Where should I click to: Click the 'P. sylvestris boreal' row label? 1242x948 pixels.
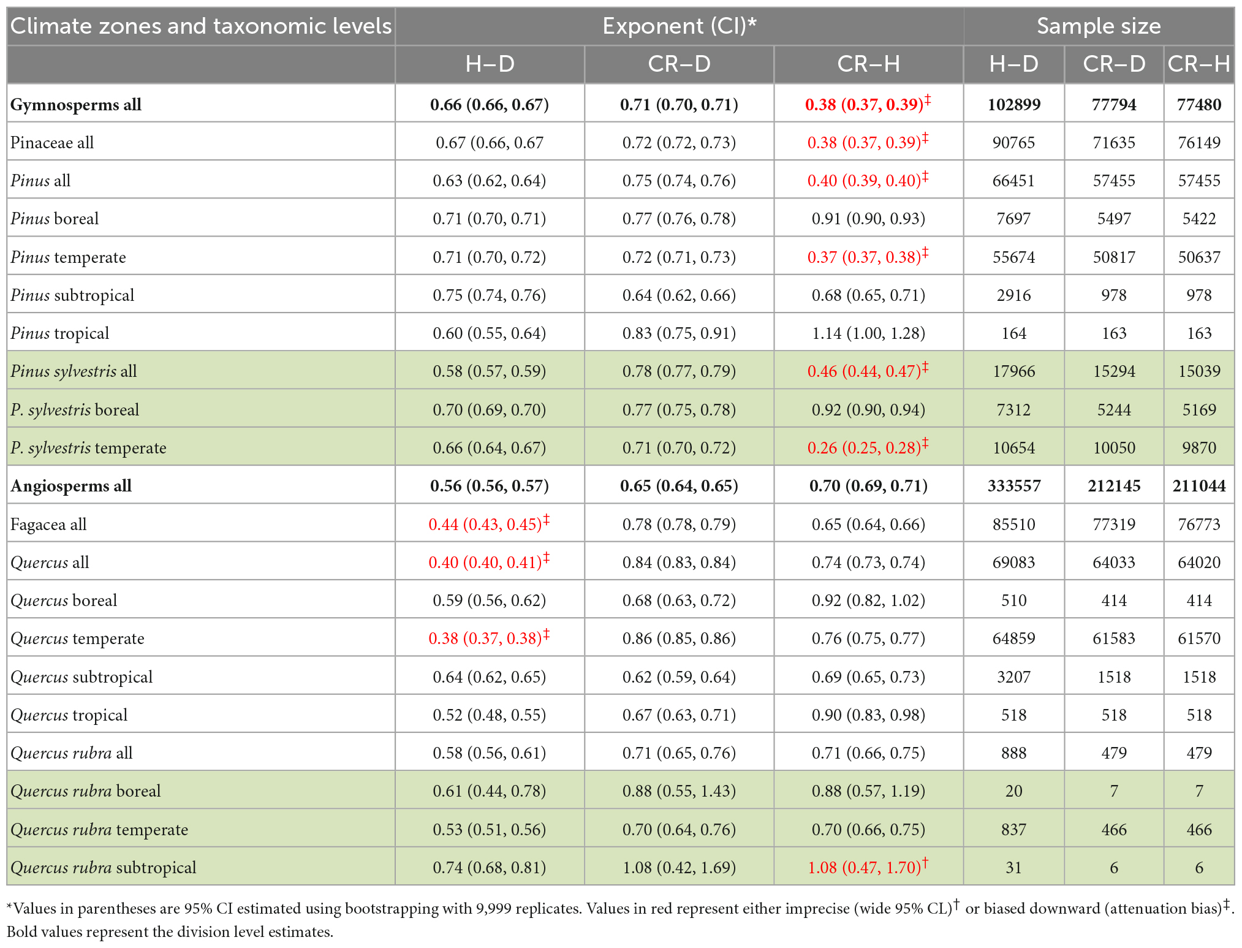75,410
